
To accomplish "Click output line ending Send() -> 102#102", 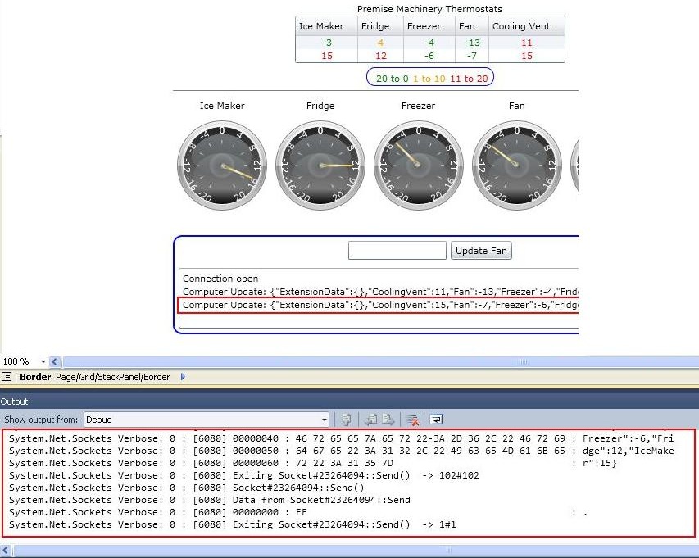I will pyautogui.click(x=244, y=475).
